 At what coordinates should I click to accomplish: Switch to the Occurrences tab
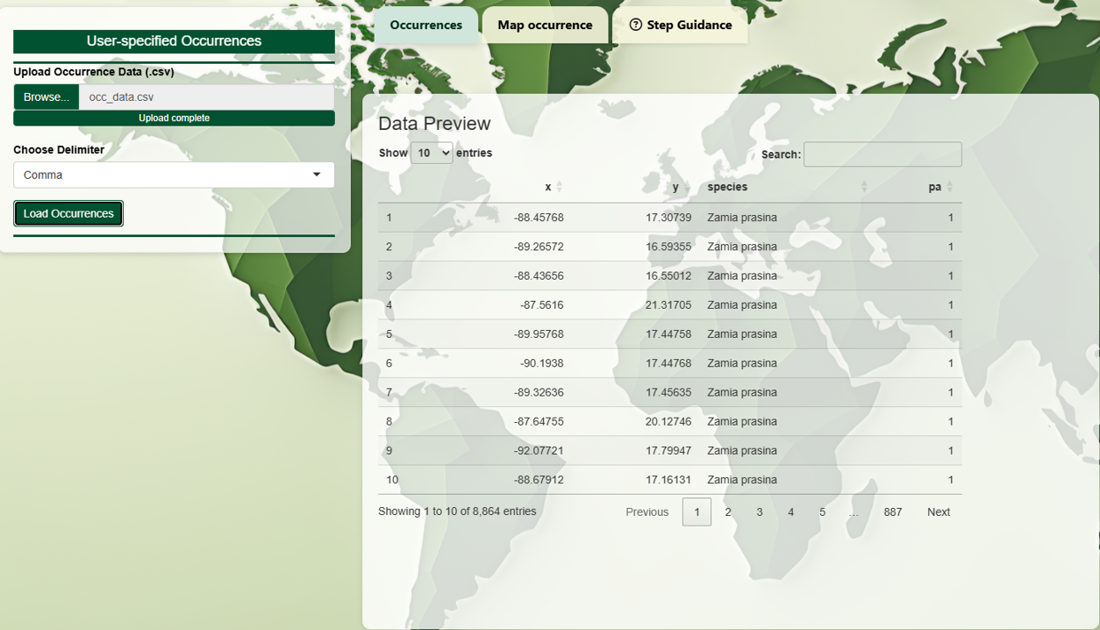tap(426, 25)
